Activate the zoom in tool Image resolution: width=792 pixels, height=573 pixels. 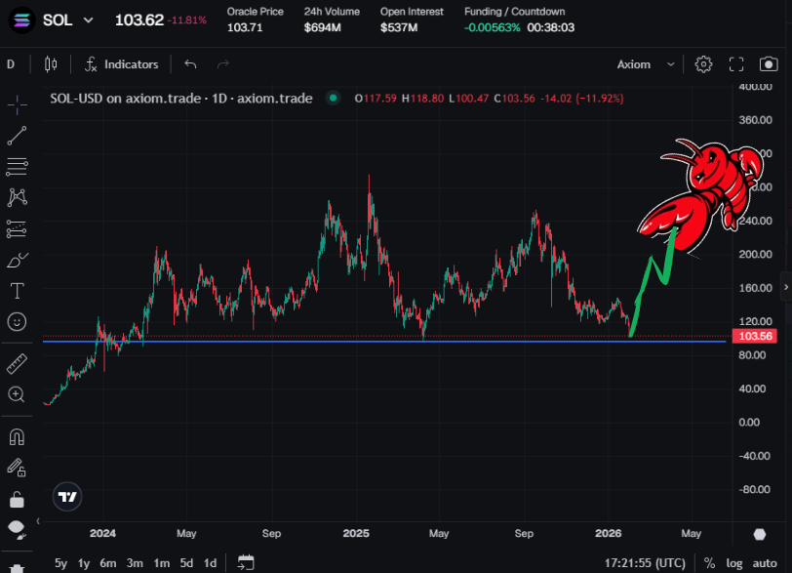[17, 394]
